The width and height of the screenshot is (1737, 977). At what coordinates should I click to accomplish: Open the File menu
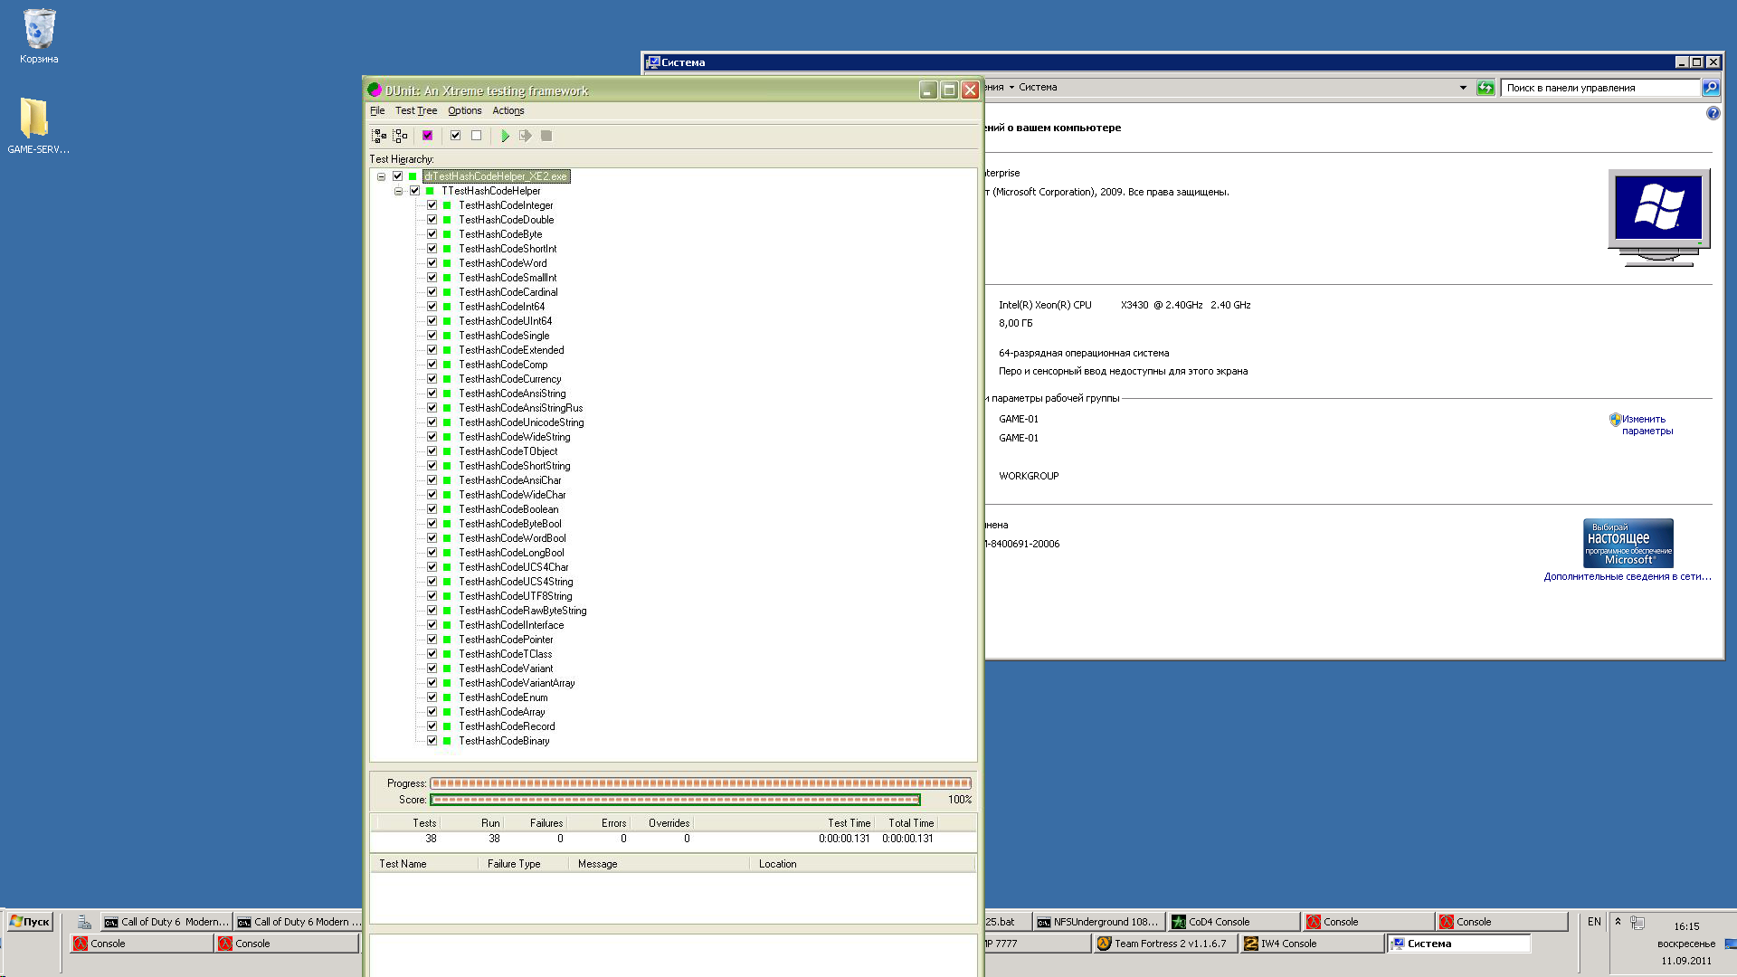[377, 110]
